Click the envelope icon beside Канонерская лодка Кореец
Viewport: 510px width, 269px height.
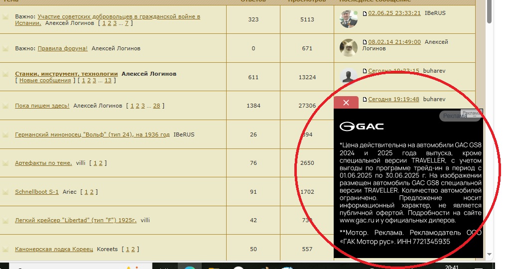click(5, 249)
